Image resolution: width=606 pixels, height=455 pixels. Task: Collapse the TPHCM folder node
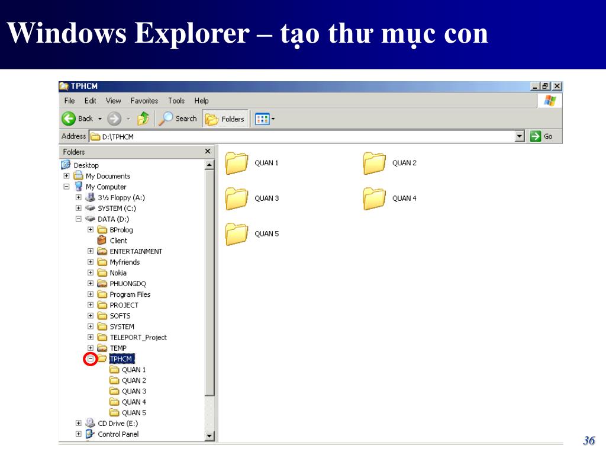point(91,358)
